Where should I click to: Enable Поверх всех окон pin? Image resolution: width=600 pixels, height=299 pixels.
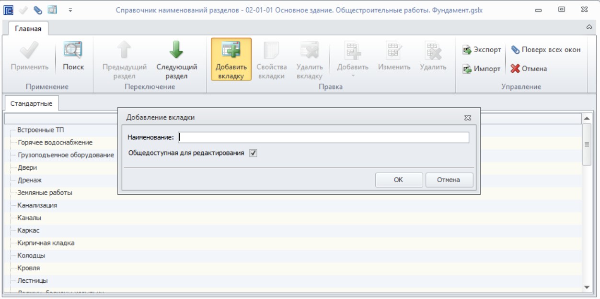(515, 50)
